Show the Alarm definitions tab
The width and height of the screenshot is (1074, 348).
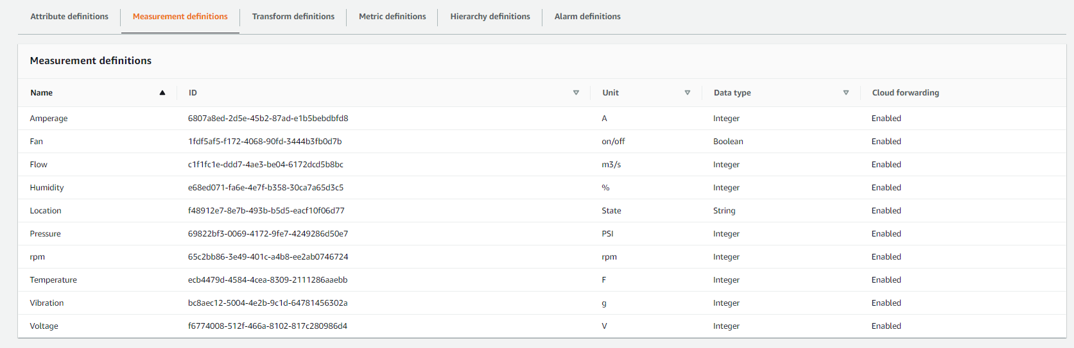click(x=587, y=17)
